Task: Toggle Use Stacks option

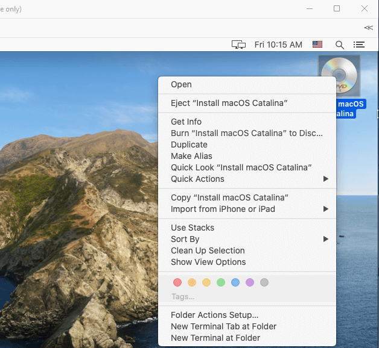Action: 247,228
